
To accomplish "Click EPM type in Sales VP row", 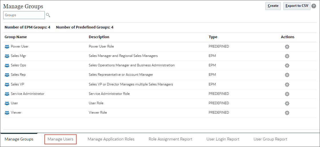I will 212,84.
